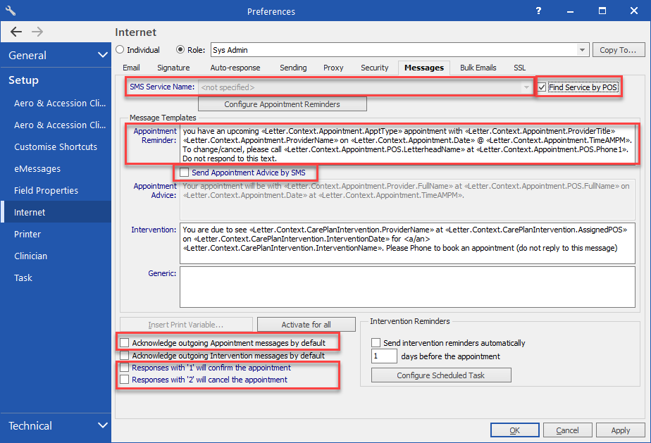Click the Copy To... button
The image size is (651, 443).
[619, 50]
